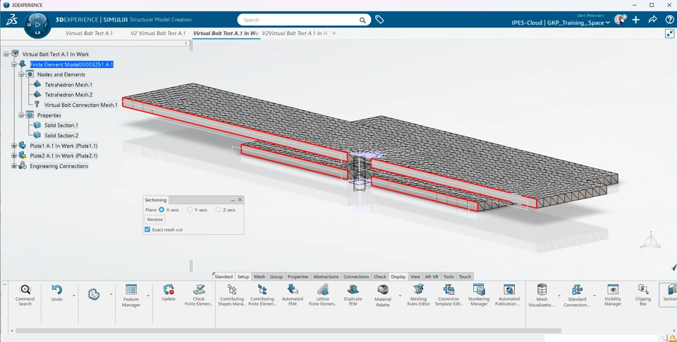Open Mesh Visualization options

pyautogui.click(x=542, y=296)
